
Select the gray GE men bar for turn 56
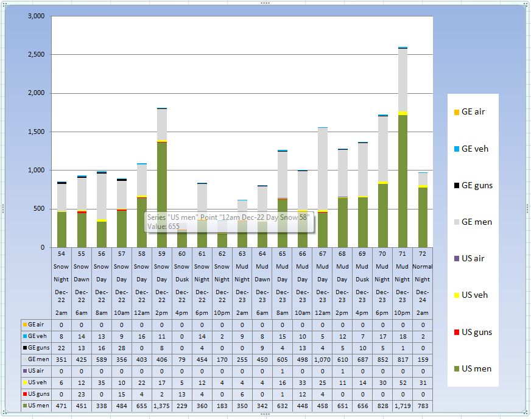click(x=102, y=197)
